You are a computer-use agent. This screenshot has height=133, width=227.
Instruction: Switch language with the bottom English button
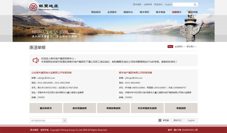coord(191,120)
